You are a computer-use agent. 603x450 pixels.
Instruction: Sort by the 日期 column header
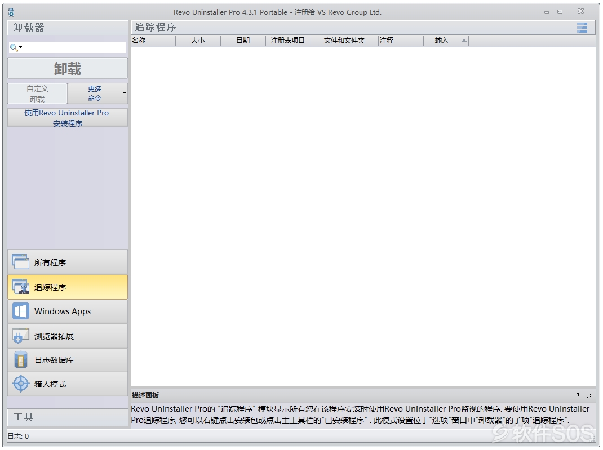pyautogui.click(x=243, y=41)
